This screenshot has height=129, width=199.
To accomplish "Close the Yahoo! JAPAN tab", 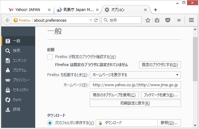I will point(49,10).
